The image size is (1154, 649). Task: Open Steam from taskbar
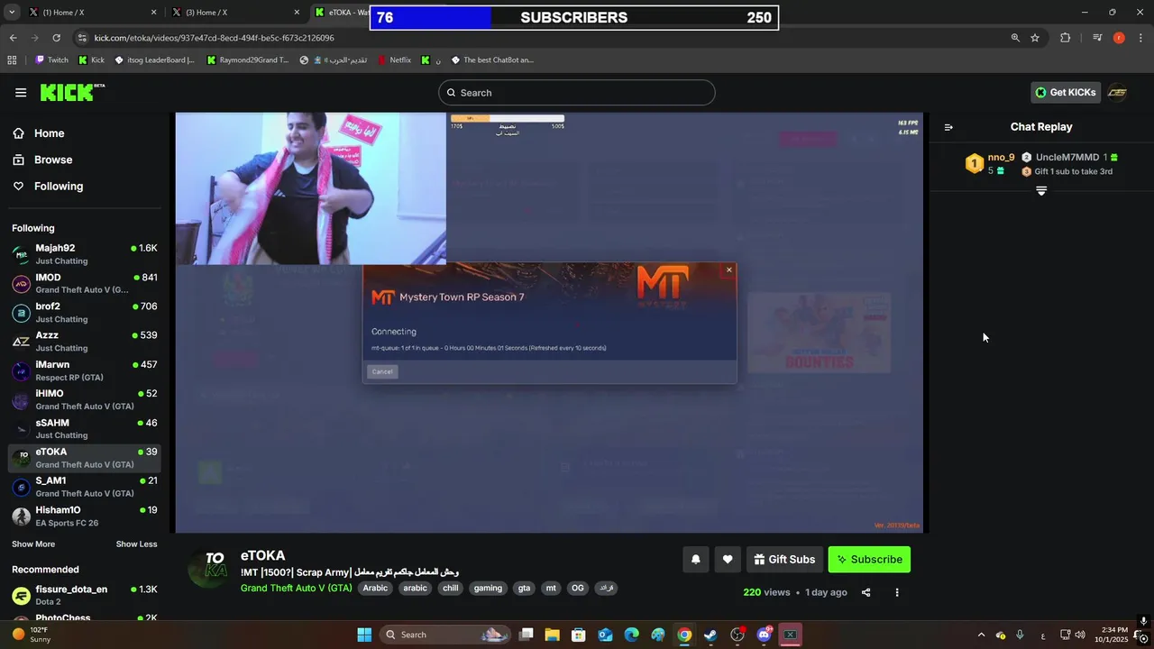710,635
